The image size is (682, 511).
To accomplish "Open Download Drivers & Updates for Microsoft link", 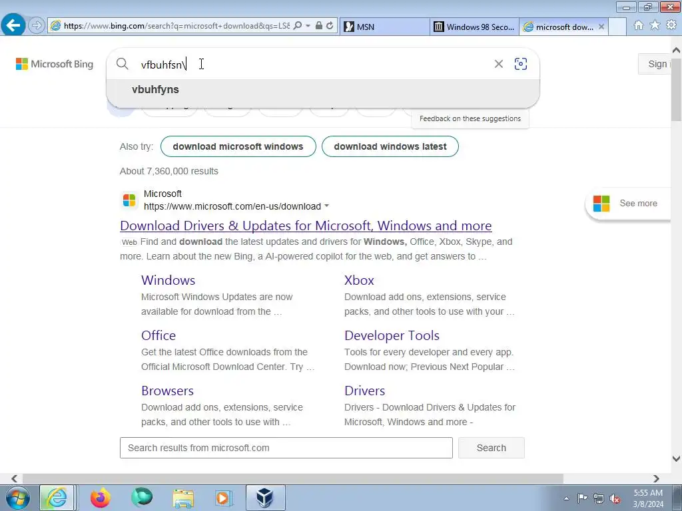I will click(x=306, y=226).
